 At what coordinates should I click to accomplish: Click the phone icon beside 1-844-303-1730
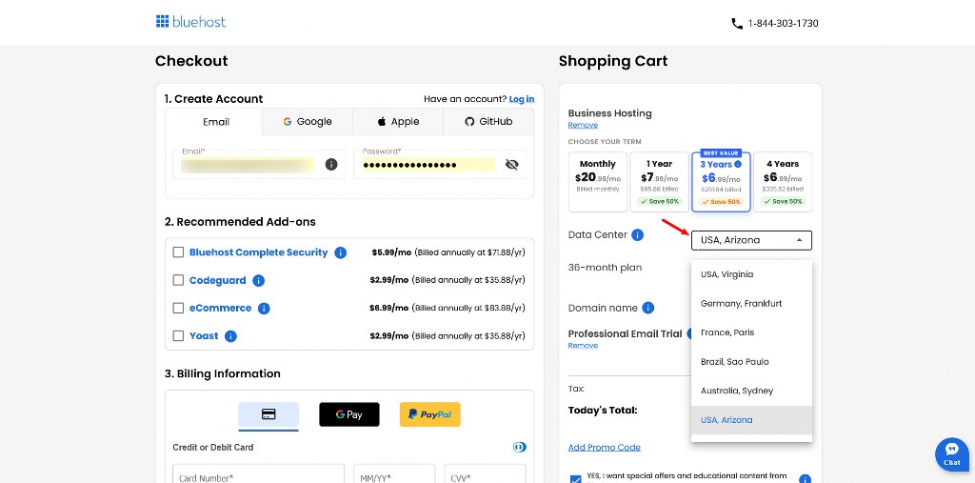coord(737,24)
